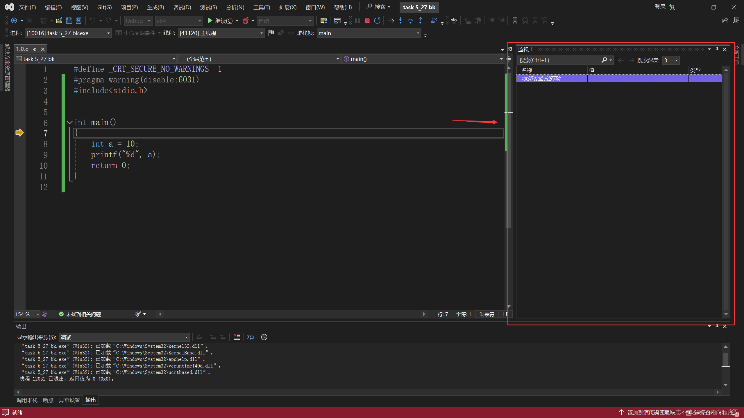Open the task 5_27 bk project scope dropdown

pos(96,59)
